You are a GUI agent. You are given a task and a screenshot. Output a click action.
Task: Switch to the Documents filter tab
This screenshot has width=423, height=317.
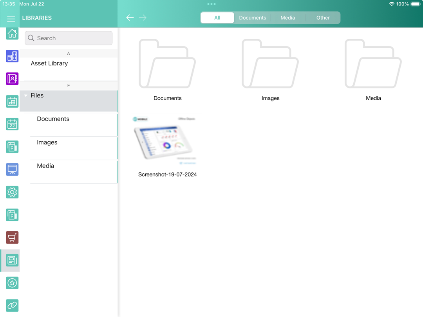(252, 18)
